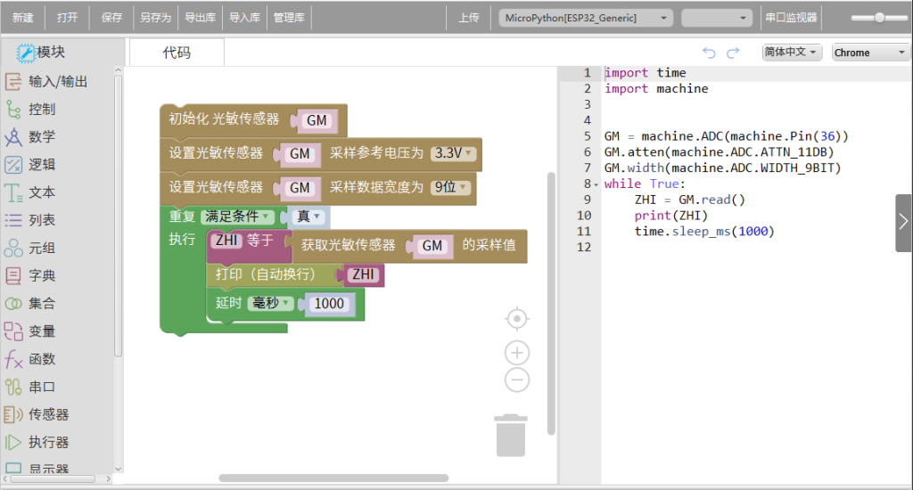Click the undo arrow icon

pyautogui.click(x=709, y=53)
